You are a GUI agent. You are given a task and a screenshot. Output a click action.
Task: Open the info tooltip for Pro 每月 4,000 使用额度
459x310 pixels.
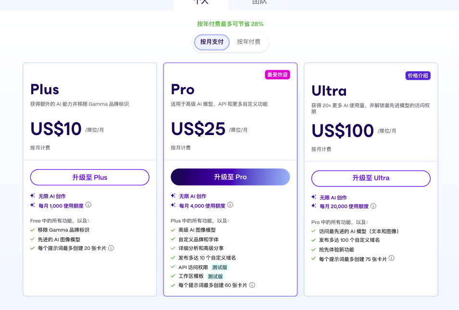[230, 205]
